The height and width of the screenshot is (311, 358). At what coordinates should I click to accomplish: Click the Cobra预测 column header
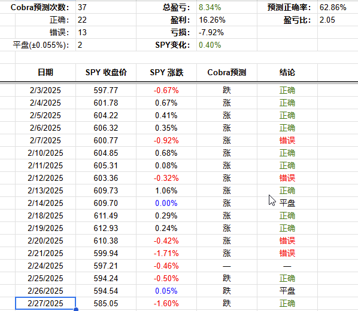(227, 72)
